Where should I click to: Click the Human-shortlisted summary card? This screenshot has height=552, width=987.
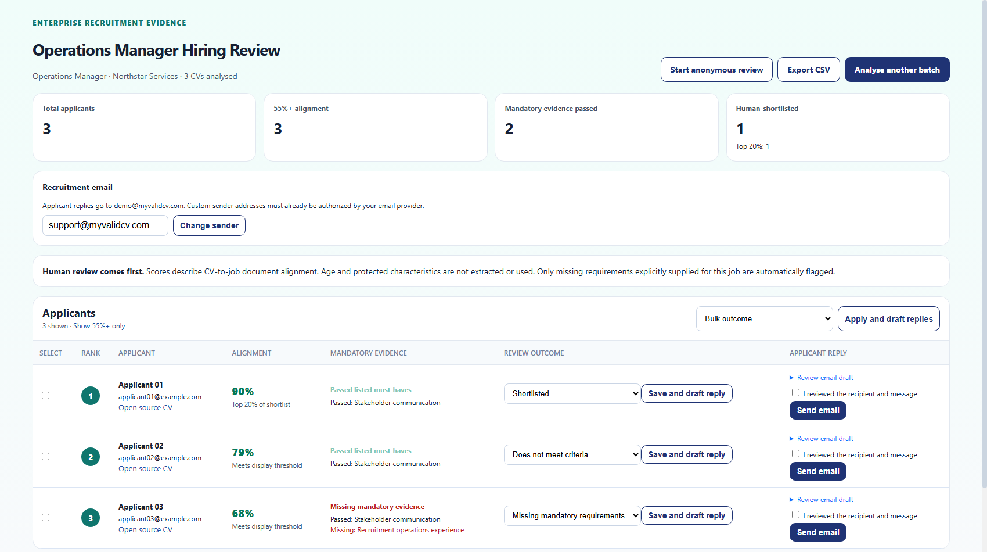[838, 127]
